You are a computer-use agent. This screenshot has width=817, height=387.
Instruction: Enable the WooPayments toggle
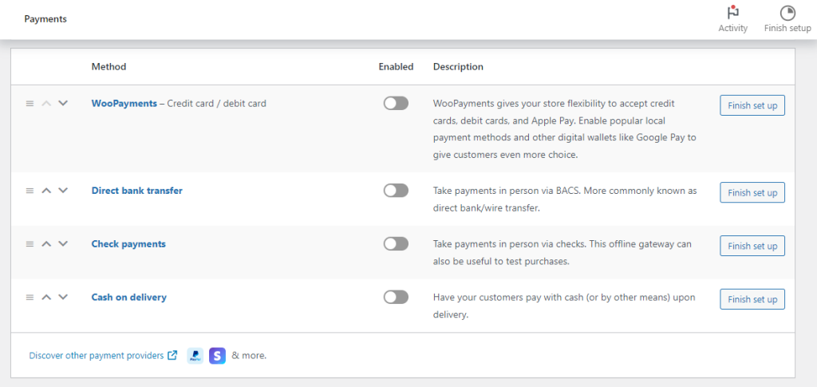396,104
